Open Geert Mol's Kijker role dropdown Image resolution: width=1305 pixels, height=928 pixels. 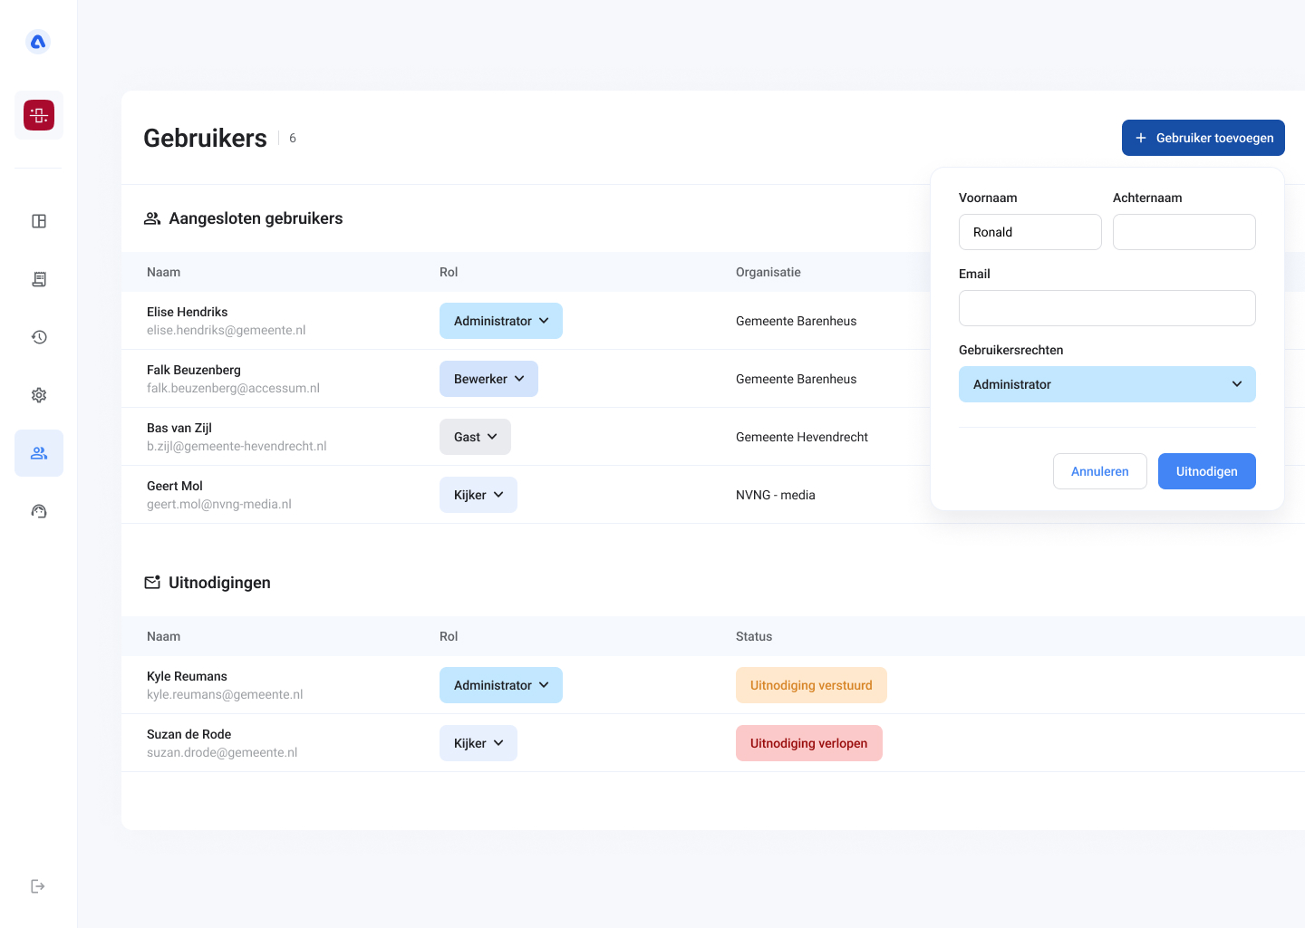click(x=478, y=495)
